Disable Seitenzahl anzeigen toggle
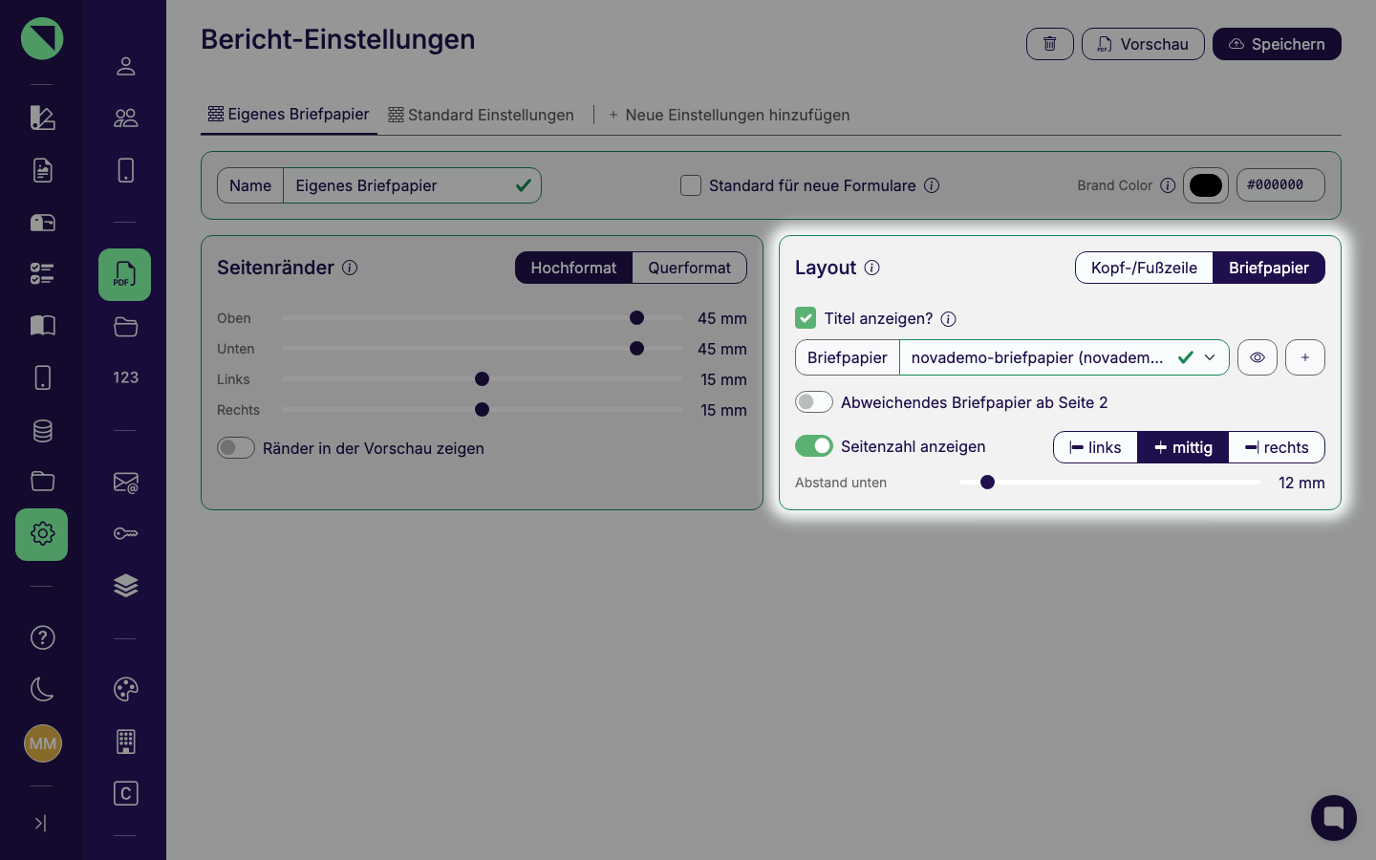The height and width of the screenshot is (860, 1376). coord(814,446)
